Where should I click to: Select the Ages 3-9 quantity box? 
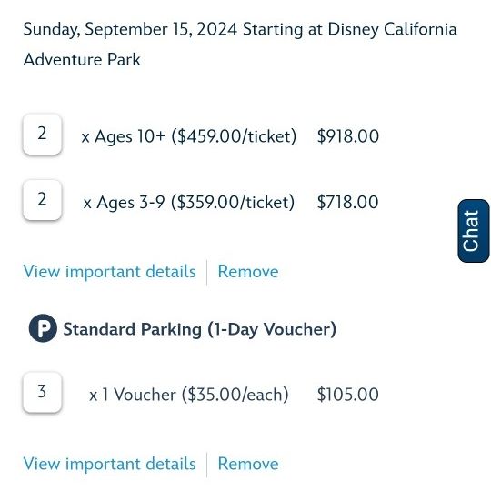pos(42,200)
